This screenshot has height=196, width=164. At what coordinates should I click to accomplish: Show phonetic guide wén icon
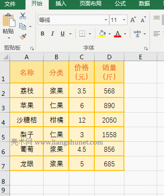(x=137, y=34)
